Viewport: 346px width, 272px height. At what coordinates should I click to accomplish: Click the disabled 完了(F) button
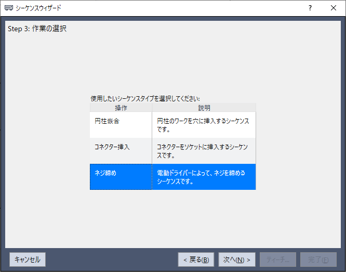(x=318, y=260)
